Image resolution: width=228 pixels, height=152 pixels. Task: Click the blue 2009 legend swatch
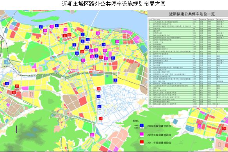[x=142, y=126]
